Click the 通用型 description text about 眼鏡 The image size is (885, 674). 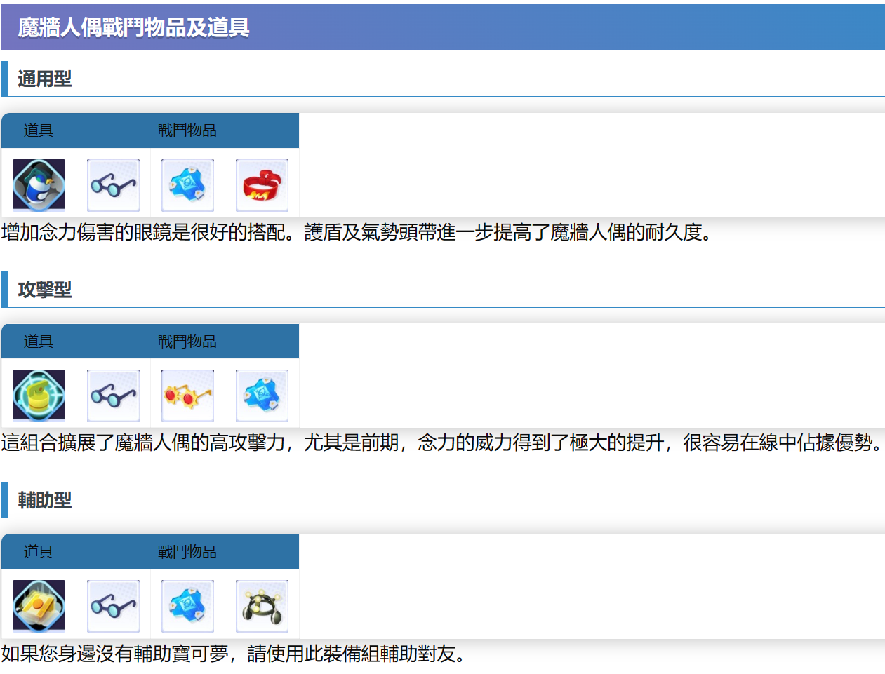357,232
